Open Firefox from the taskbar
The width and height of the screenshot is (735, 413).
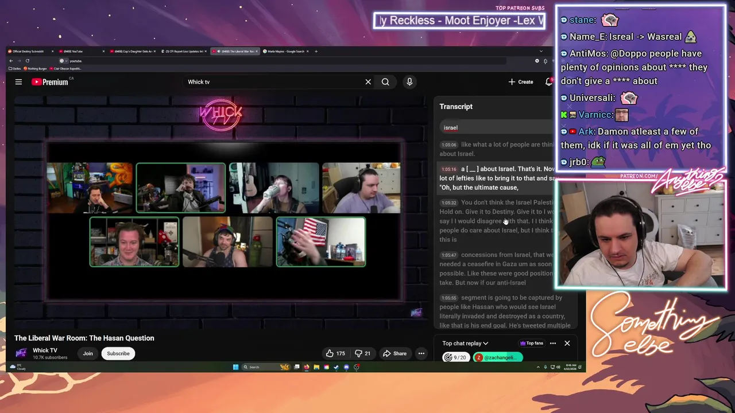pyautogui.click(x=307, y=367)
